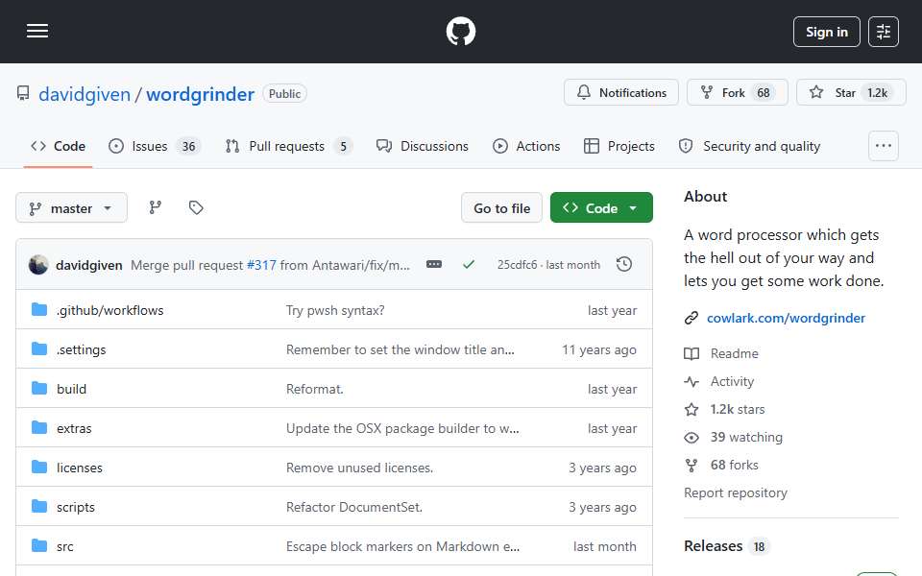Open the 68 forks link
The image size is (922, 576).
734,465
